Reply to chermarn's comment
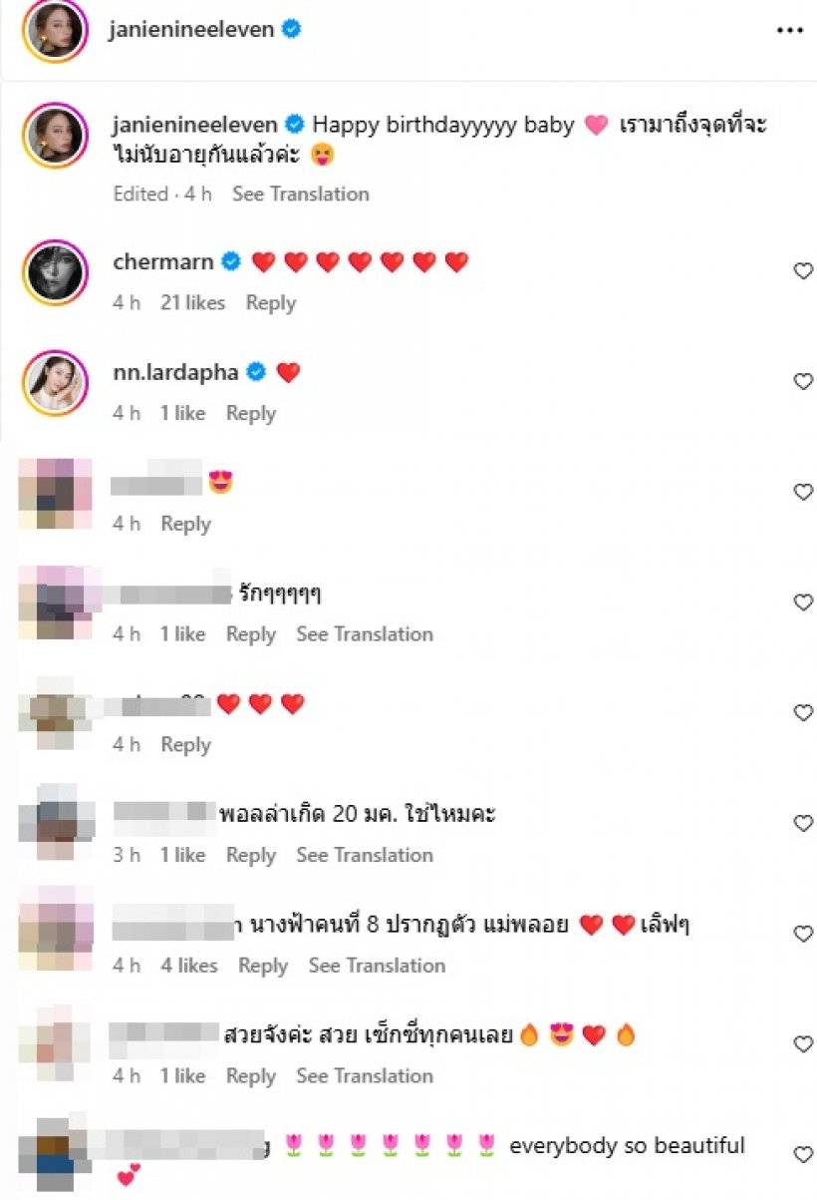817x1200 pixels. coord(271,302)
